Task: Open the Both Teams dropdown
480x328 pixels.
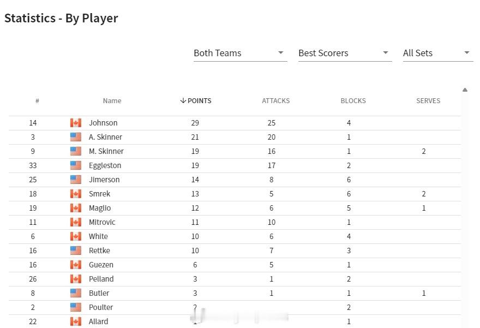Action: coord(241,53)
